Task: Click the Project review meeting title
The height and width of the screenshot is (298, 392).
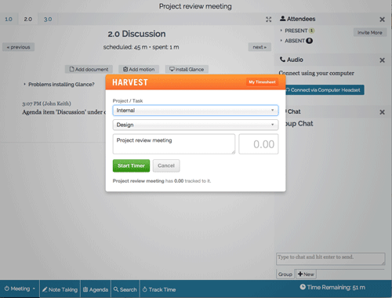Action: point(195,6)
